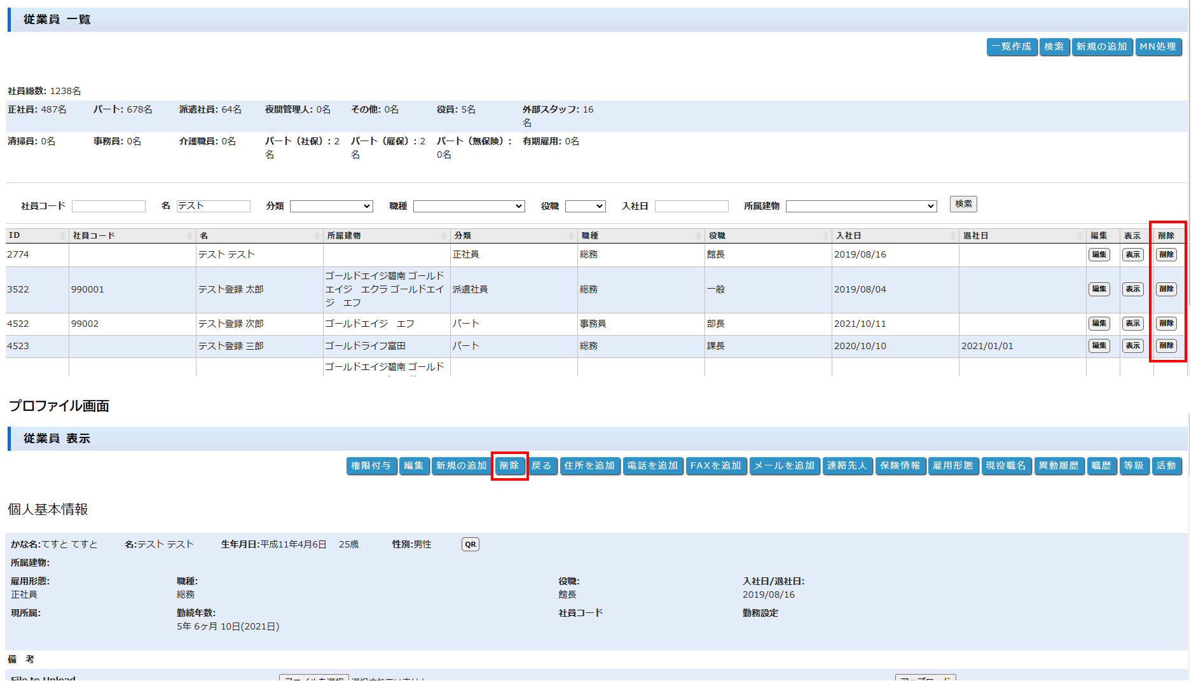1196x681 pixels.
Task: Click the 権限付与 button in profile
Action: [371, 465]
